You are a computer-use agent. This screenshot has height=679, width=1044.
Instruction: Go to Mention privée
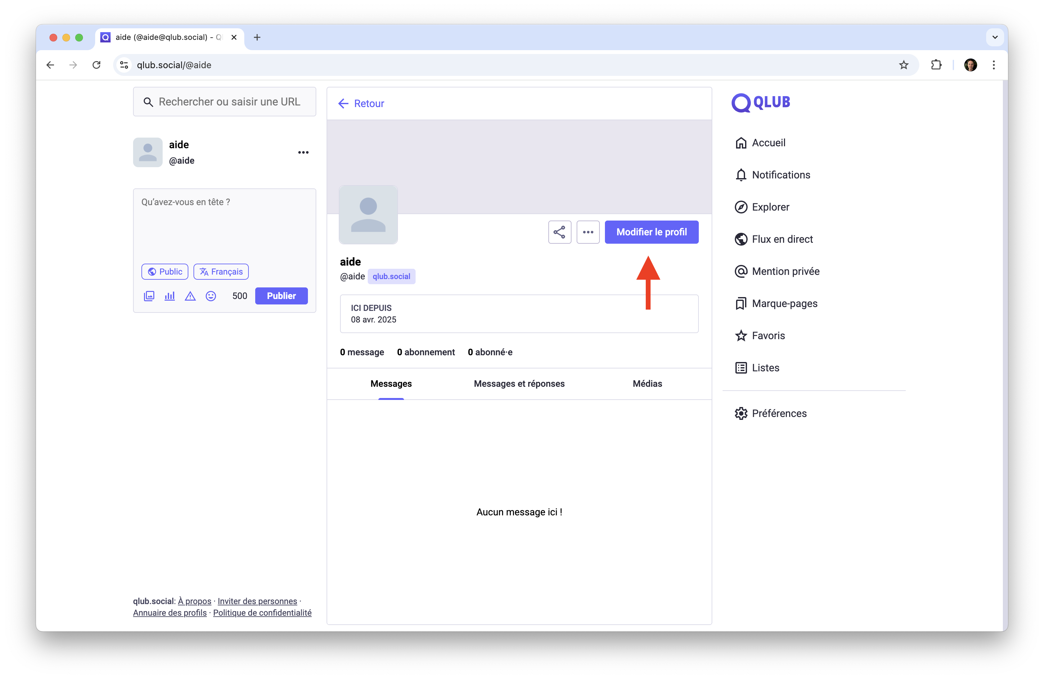[x=777, y=272]
